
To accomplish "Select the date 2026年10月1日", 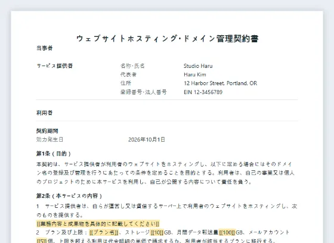I will click(x=147, y=139).
